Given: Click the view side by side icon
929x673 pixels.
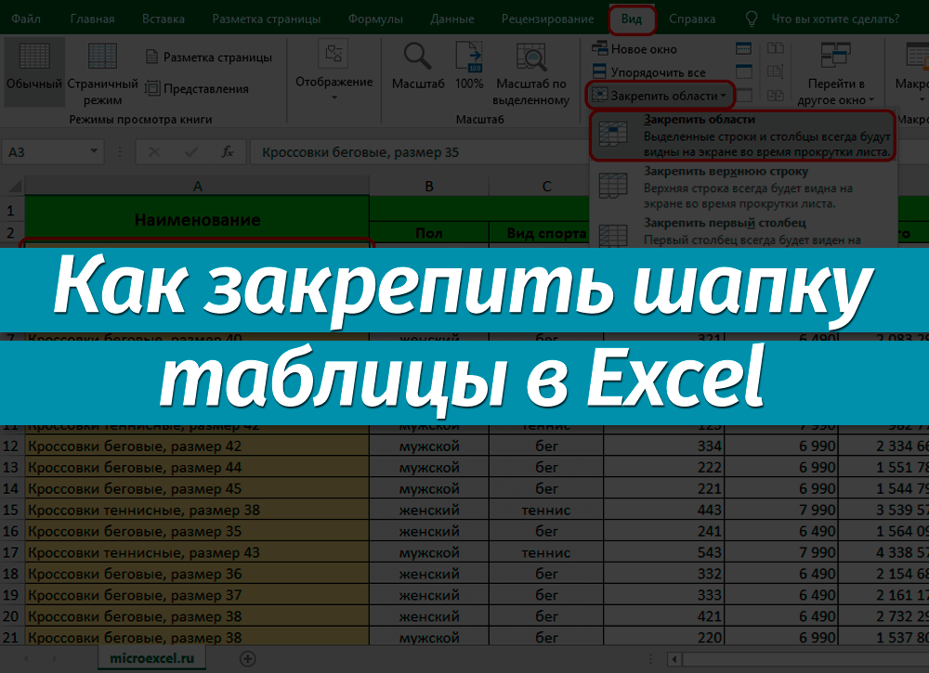Looking at the screenshot, I should pyautogui.click(x=776, y=48).
